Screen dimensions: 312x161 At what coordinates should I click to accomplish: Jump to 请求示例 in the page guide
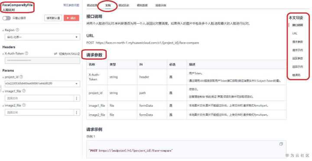pos(297,50)
